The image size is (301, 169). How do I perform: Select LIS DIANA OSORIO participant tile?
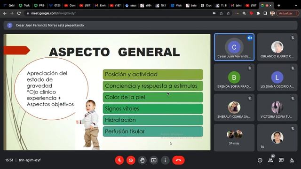(x=277, y=77)
